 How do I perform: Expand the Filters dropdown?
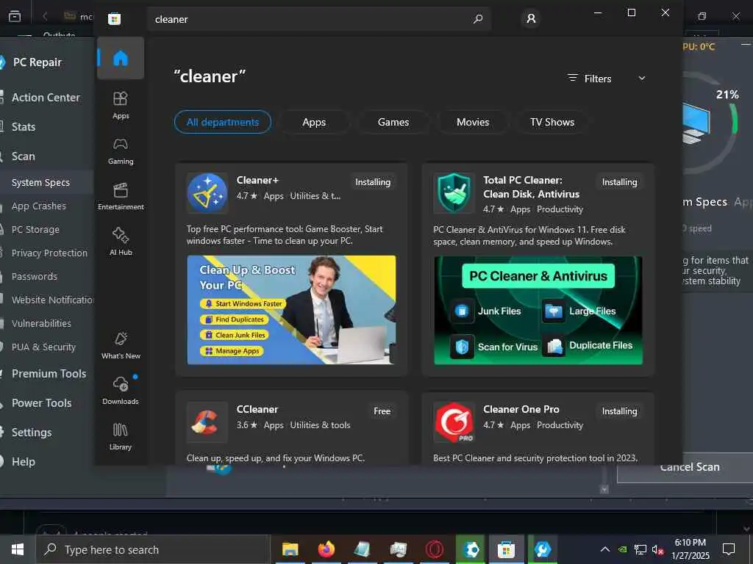click(607, 79)
